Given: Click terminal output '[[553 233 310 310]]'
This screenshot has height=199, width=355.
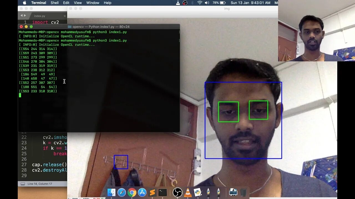Looking at the screenshot, I should tap(38, 91).
